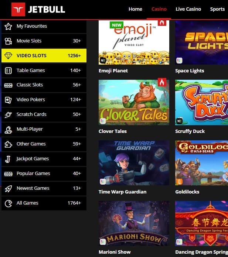Go to the Sports tab
This screenshot has width=228, height=257.
(217, 9)
